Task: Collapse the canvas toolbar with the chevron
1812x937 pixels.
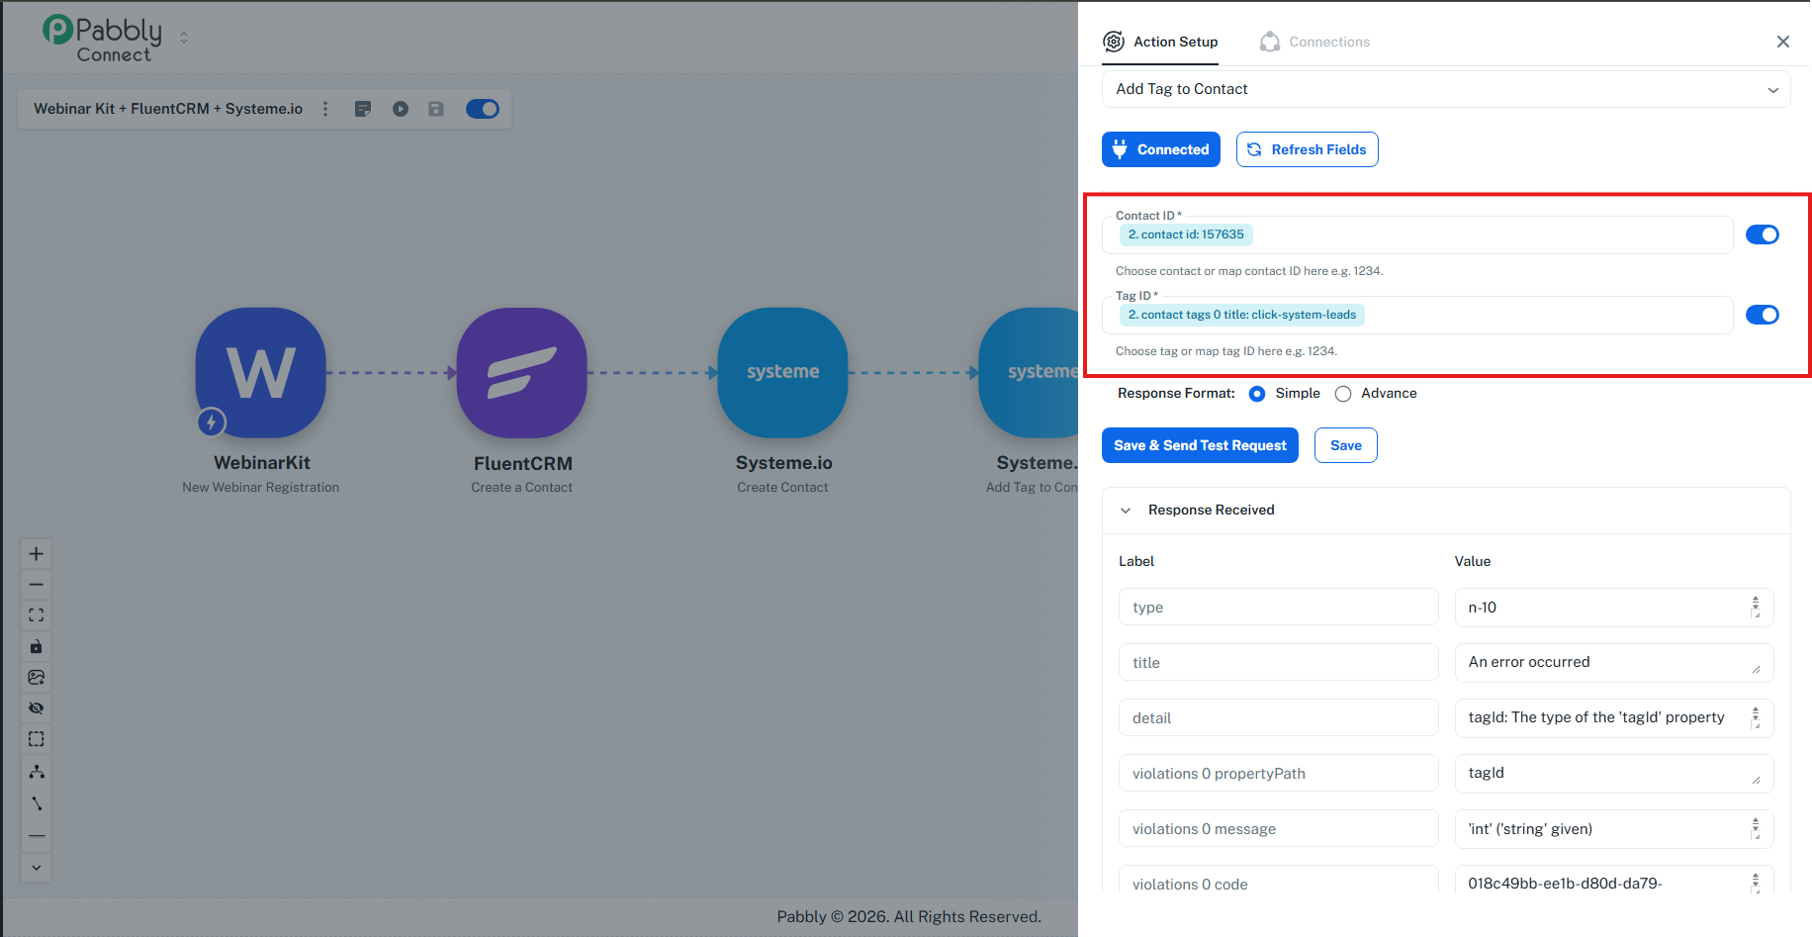Action: coord(37,868)
